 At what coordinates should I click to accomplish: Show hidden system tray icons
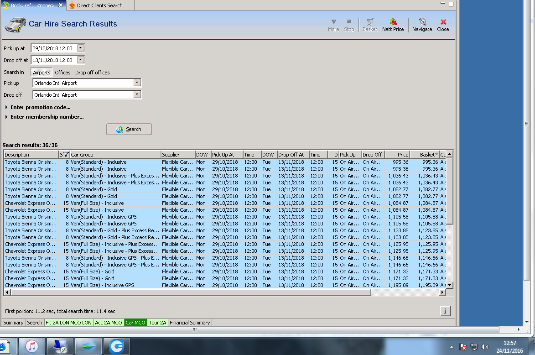[452, 347]
